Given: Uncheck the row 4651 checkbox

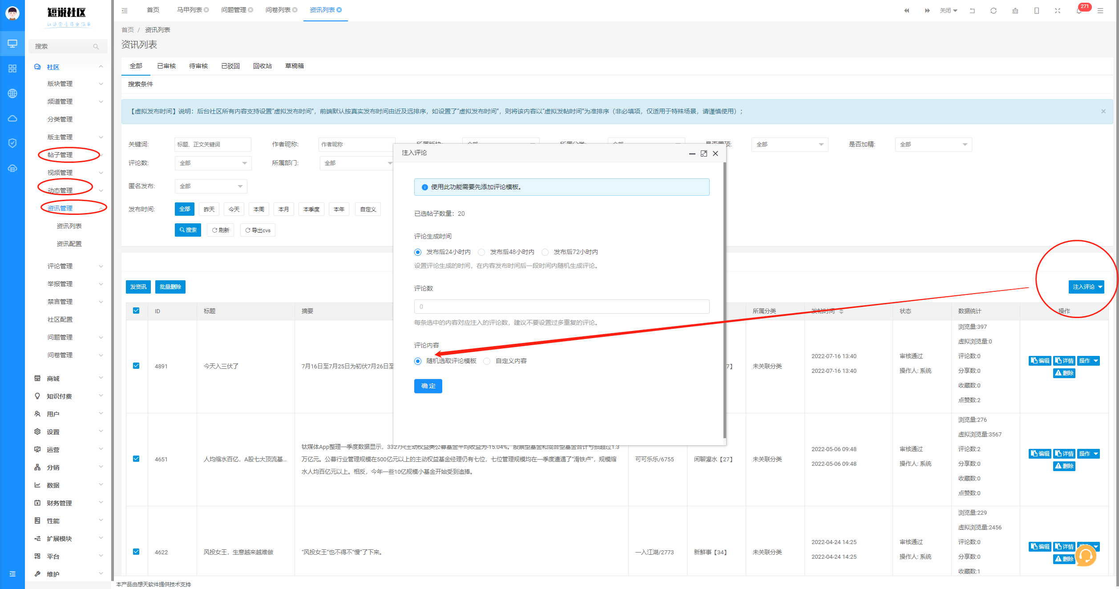Looking at the screenshot, I should tap(136, 459).
